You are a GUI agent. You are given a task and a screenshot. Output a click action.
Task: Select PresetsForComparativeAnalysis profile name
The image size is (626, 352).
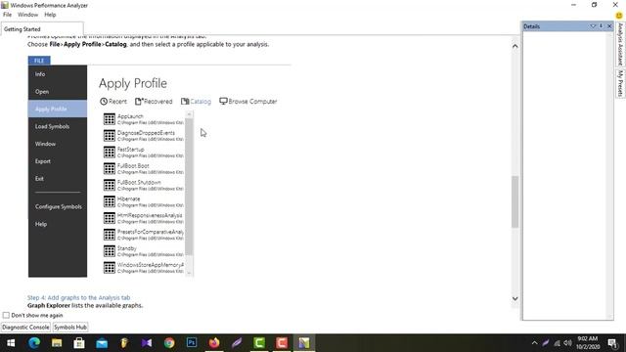[150, 232]
